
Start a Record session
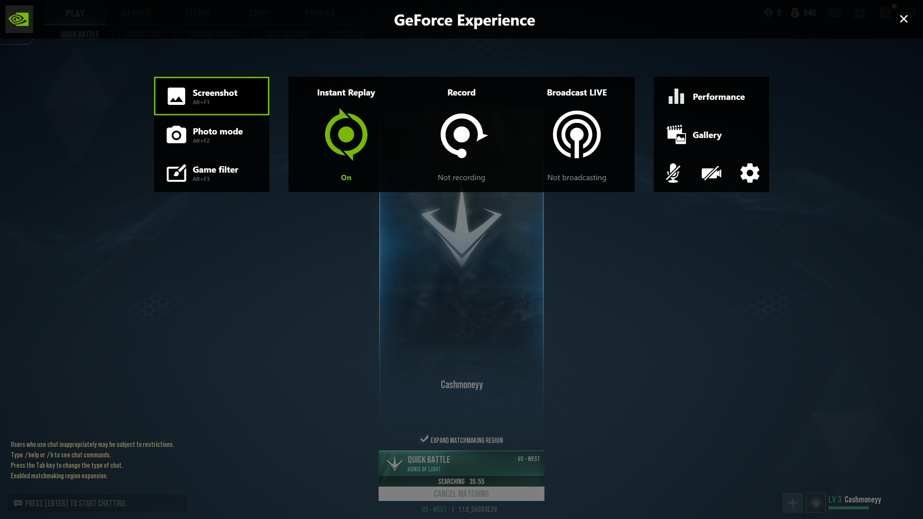tap(461, 135)
